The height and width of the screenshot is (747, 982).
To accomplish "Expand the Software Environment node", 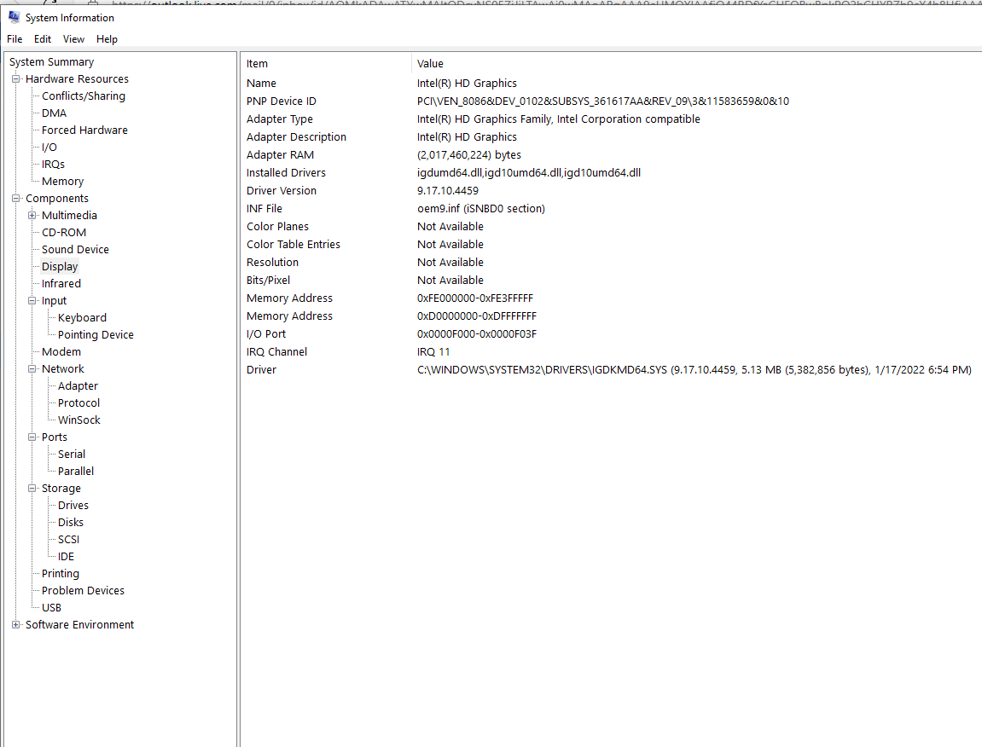I will point(16,625).
